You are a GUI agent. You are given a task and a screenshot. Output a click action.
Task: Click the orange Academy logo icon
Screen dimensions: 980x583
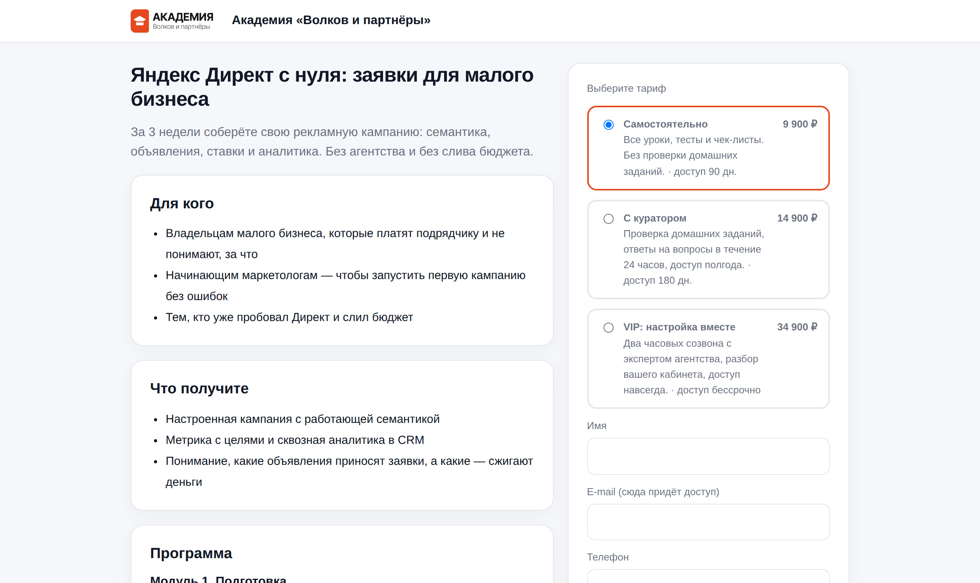(140, 21)
